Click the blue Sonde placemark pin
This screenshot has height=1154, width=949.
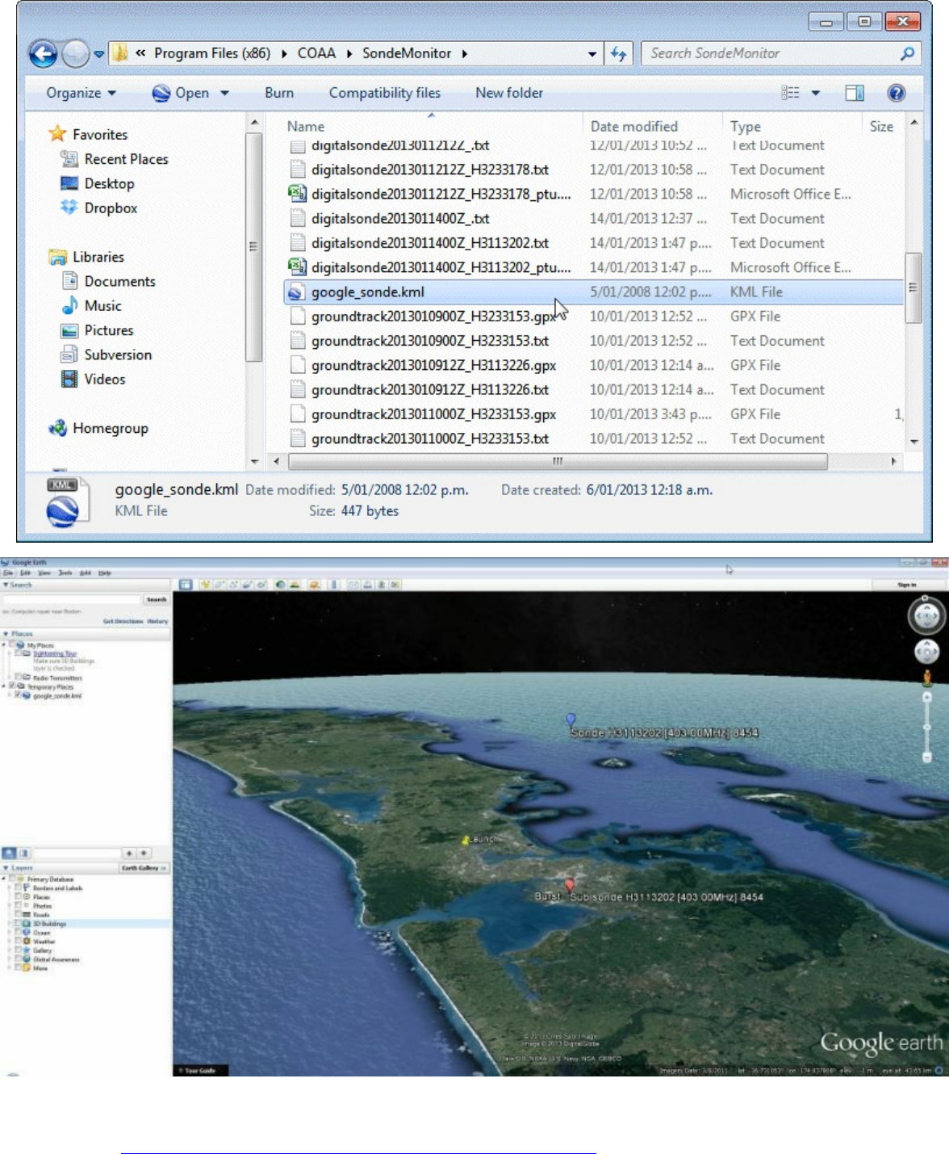point(571,719)
